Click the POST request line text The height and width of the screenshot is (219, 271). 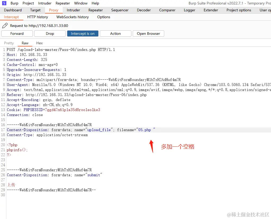pos(61,50)
